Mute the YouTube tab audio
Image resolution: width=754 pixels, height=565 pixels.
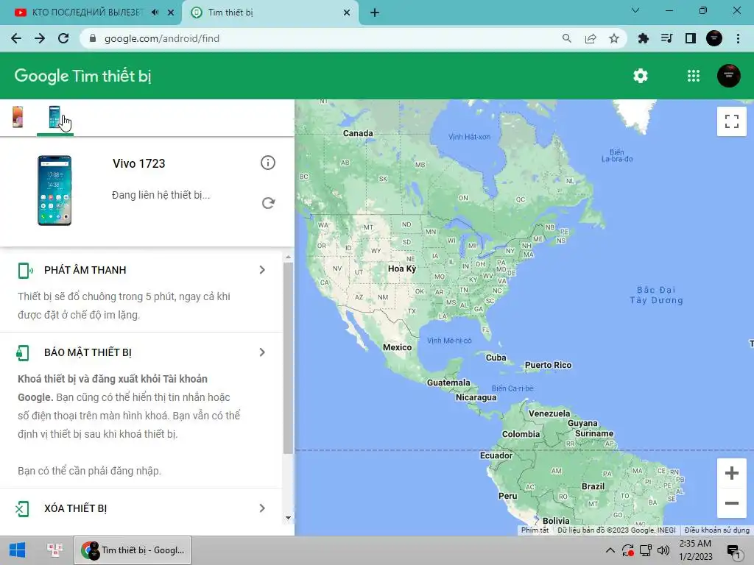(155, 13)
